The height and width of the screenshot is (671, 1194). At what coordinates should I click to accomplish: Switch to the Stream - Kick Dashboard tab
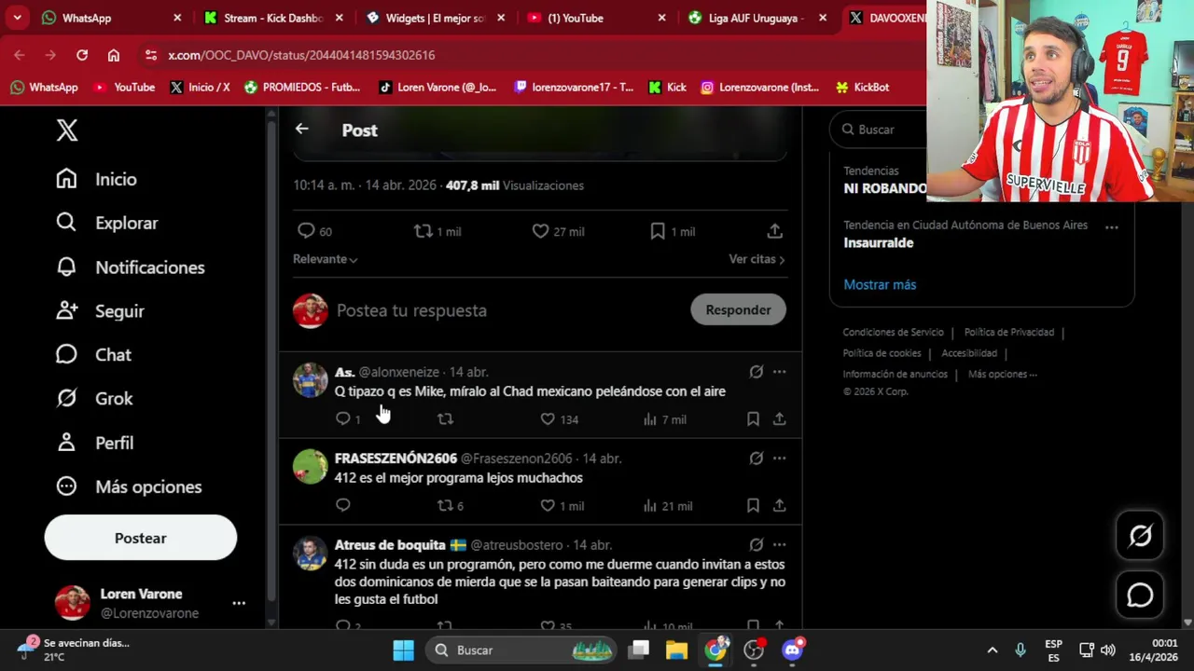272,18
